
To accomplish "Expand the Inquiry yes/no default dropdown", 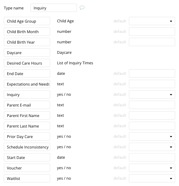I will coord(152,94).
